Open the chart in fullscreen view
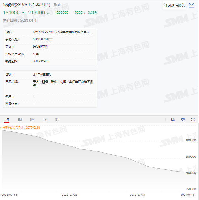Viewport: 199px width, 200px height. (x=193, y=119)
